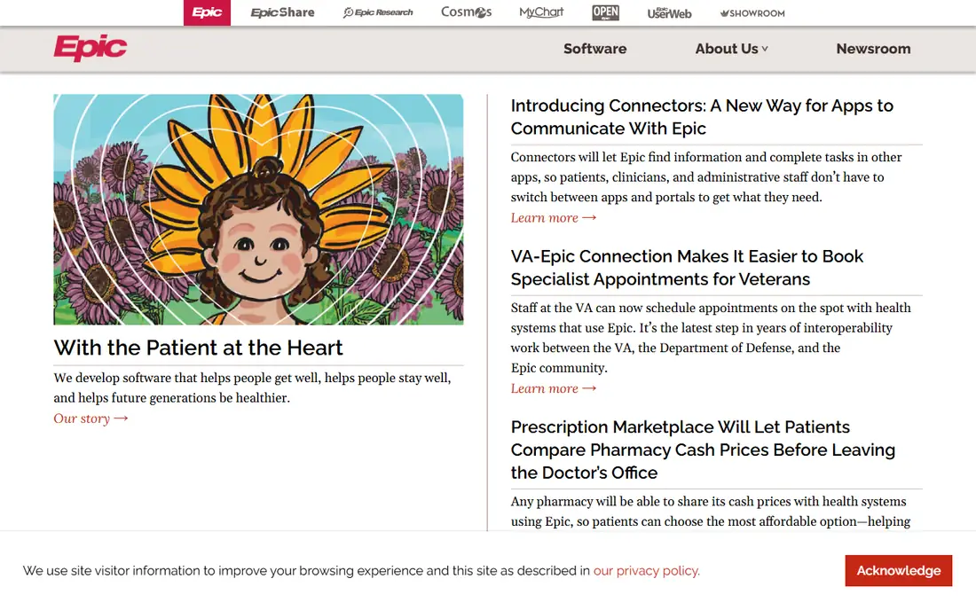Click the 'Connectors will let Epic find information' paragraph
This screenshot has width=976, height=610.
click(706, 177)
